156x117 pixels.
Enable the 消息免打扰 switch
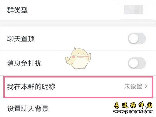click(x=137, y=63)
